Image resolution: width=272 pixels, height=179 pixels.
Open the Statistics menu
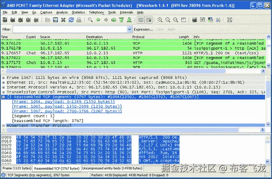point(78,12)
